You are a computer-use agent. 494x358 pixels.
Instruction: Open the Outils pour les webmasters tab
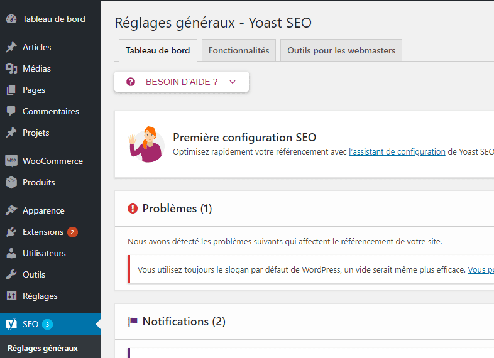[341, 50]
